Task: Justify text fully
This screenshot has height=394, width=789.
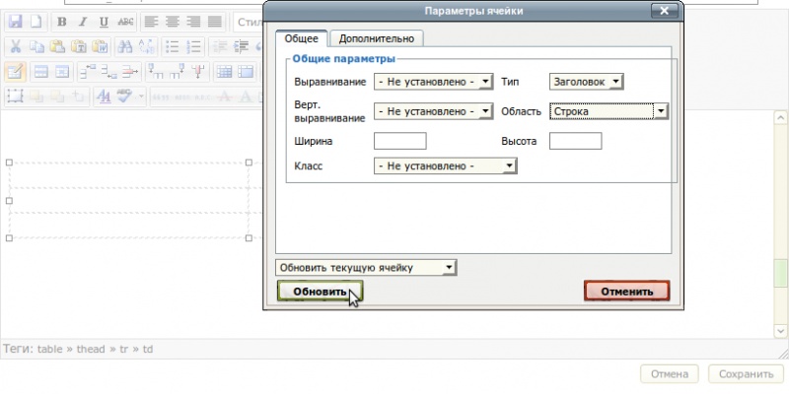Action: (215, 22)
